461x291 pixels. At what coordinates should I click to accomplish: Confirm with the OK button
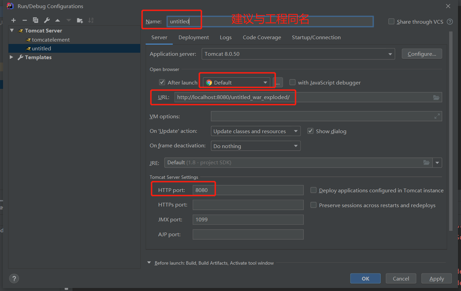(x=365, y=279)
